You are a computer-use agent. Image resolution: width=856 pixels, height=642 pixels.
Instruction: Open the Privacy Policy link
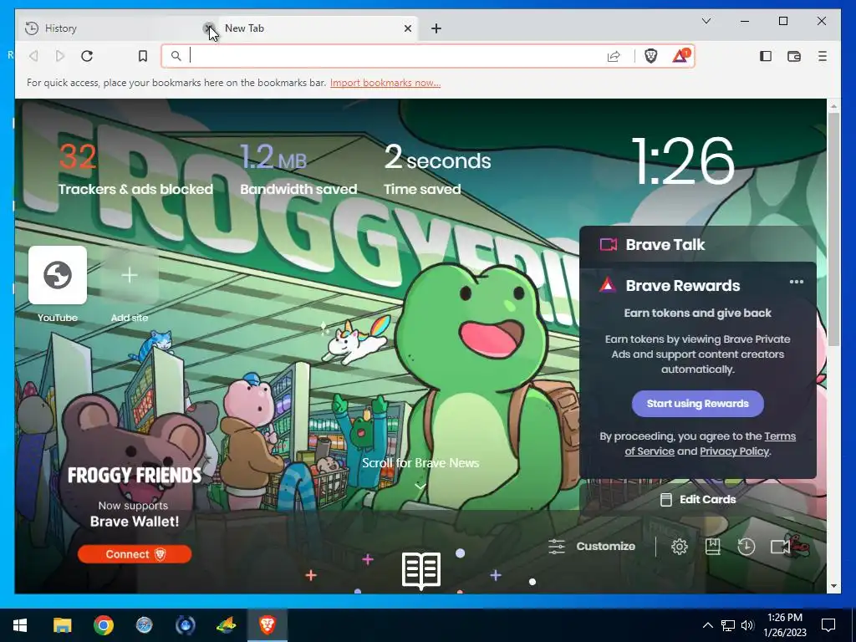[734, 451]
